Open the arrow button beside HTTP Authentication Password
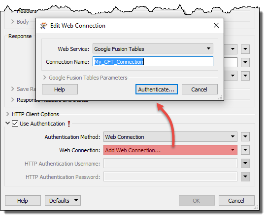267x218 pixels. pyautogui.click(x=245, y=176)
